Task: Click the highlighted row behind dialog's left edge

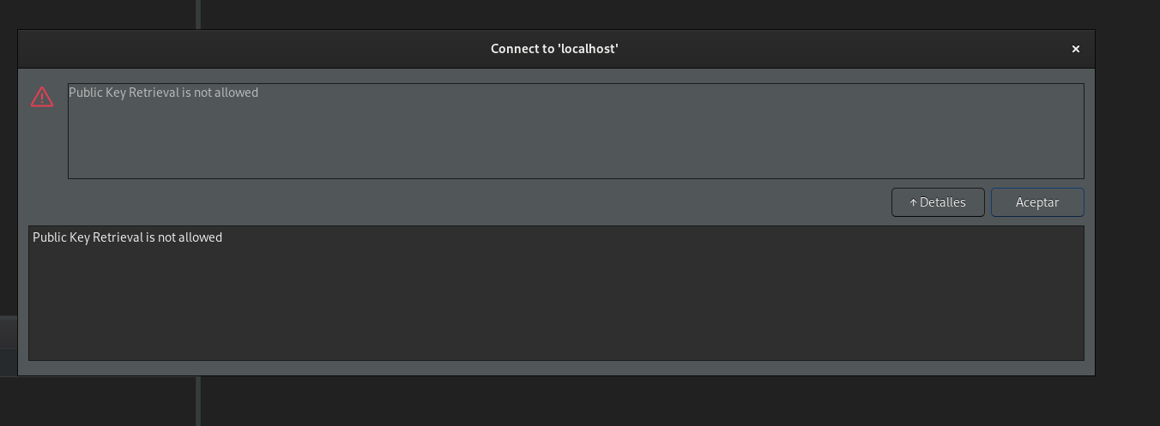Action: (8, 362)
